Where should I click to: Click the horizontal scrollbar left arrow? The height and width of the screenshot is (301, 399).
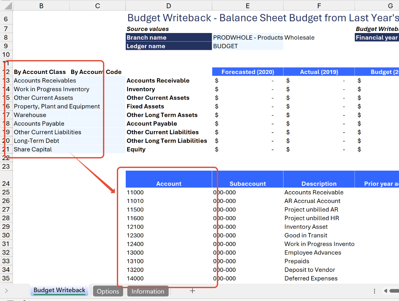point(385,291)
